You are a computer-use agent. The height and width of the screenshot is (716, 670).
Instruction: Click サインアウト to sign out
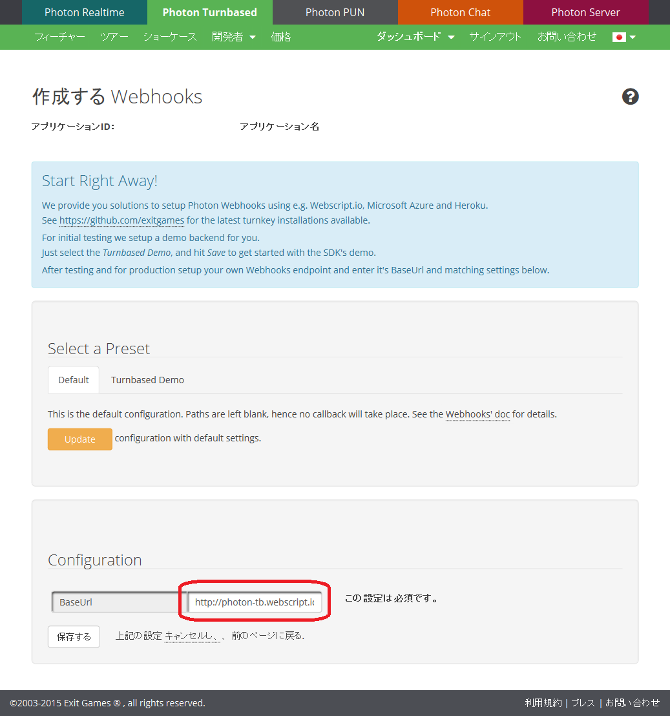point(495,37)
